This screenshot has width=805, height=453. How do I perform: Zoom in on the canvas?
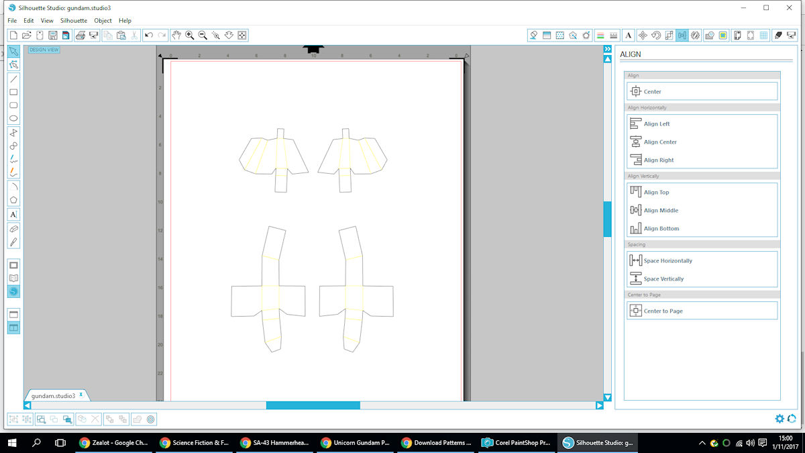(x=190, y=35)
